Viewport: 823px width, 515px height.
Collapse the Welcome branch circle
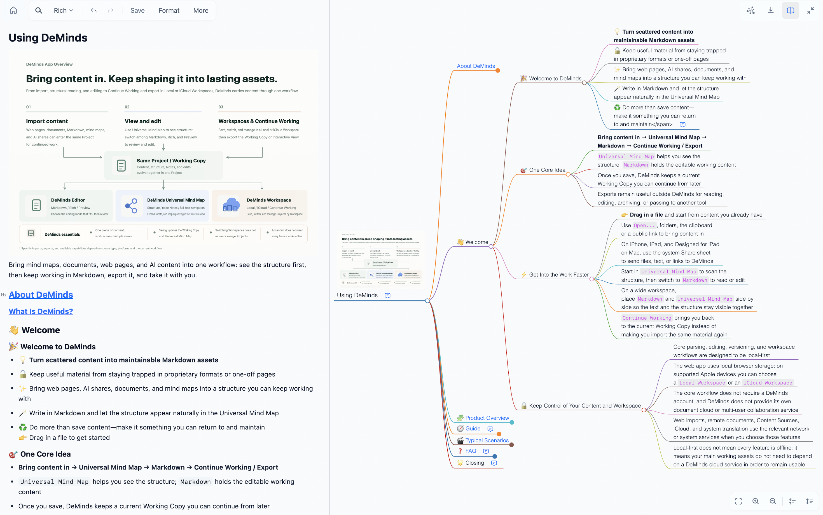(x=491, y=247)
